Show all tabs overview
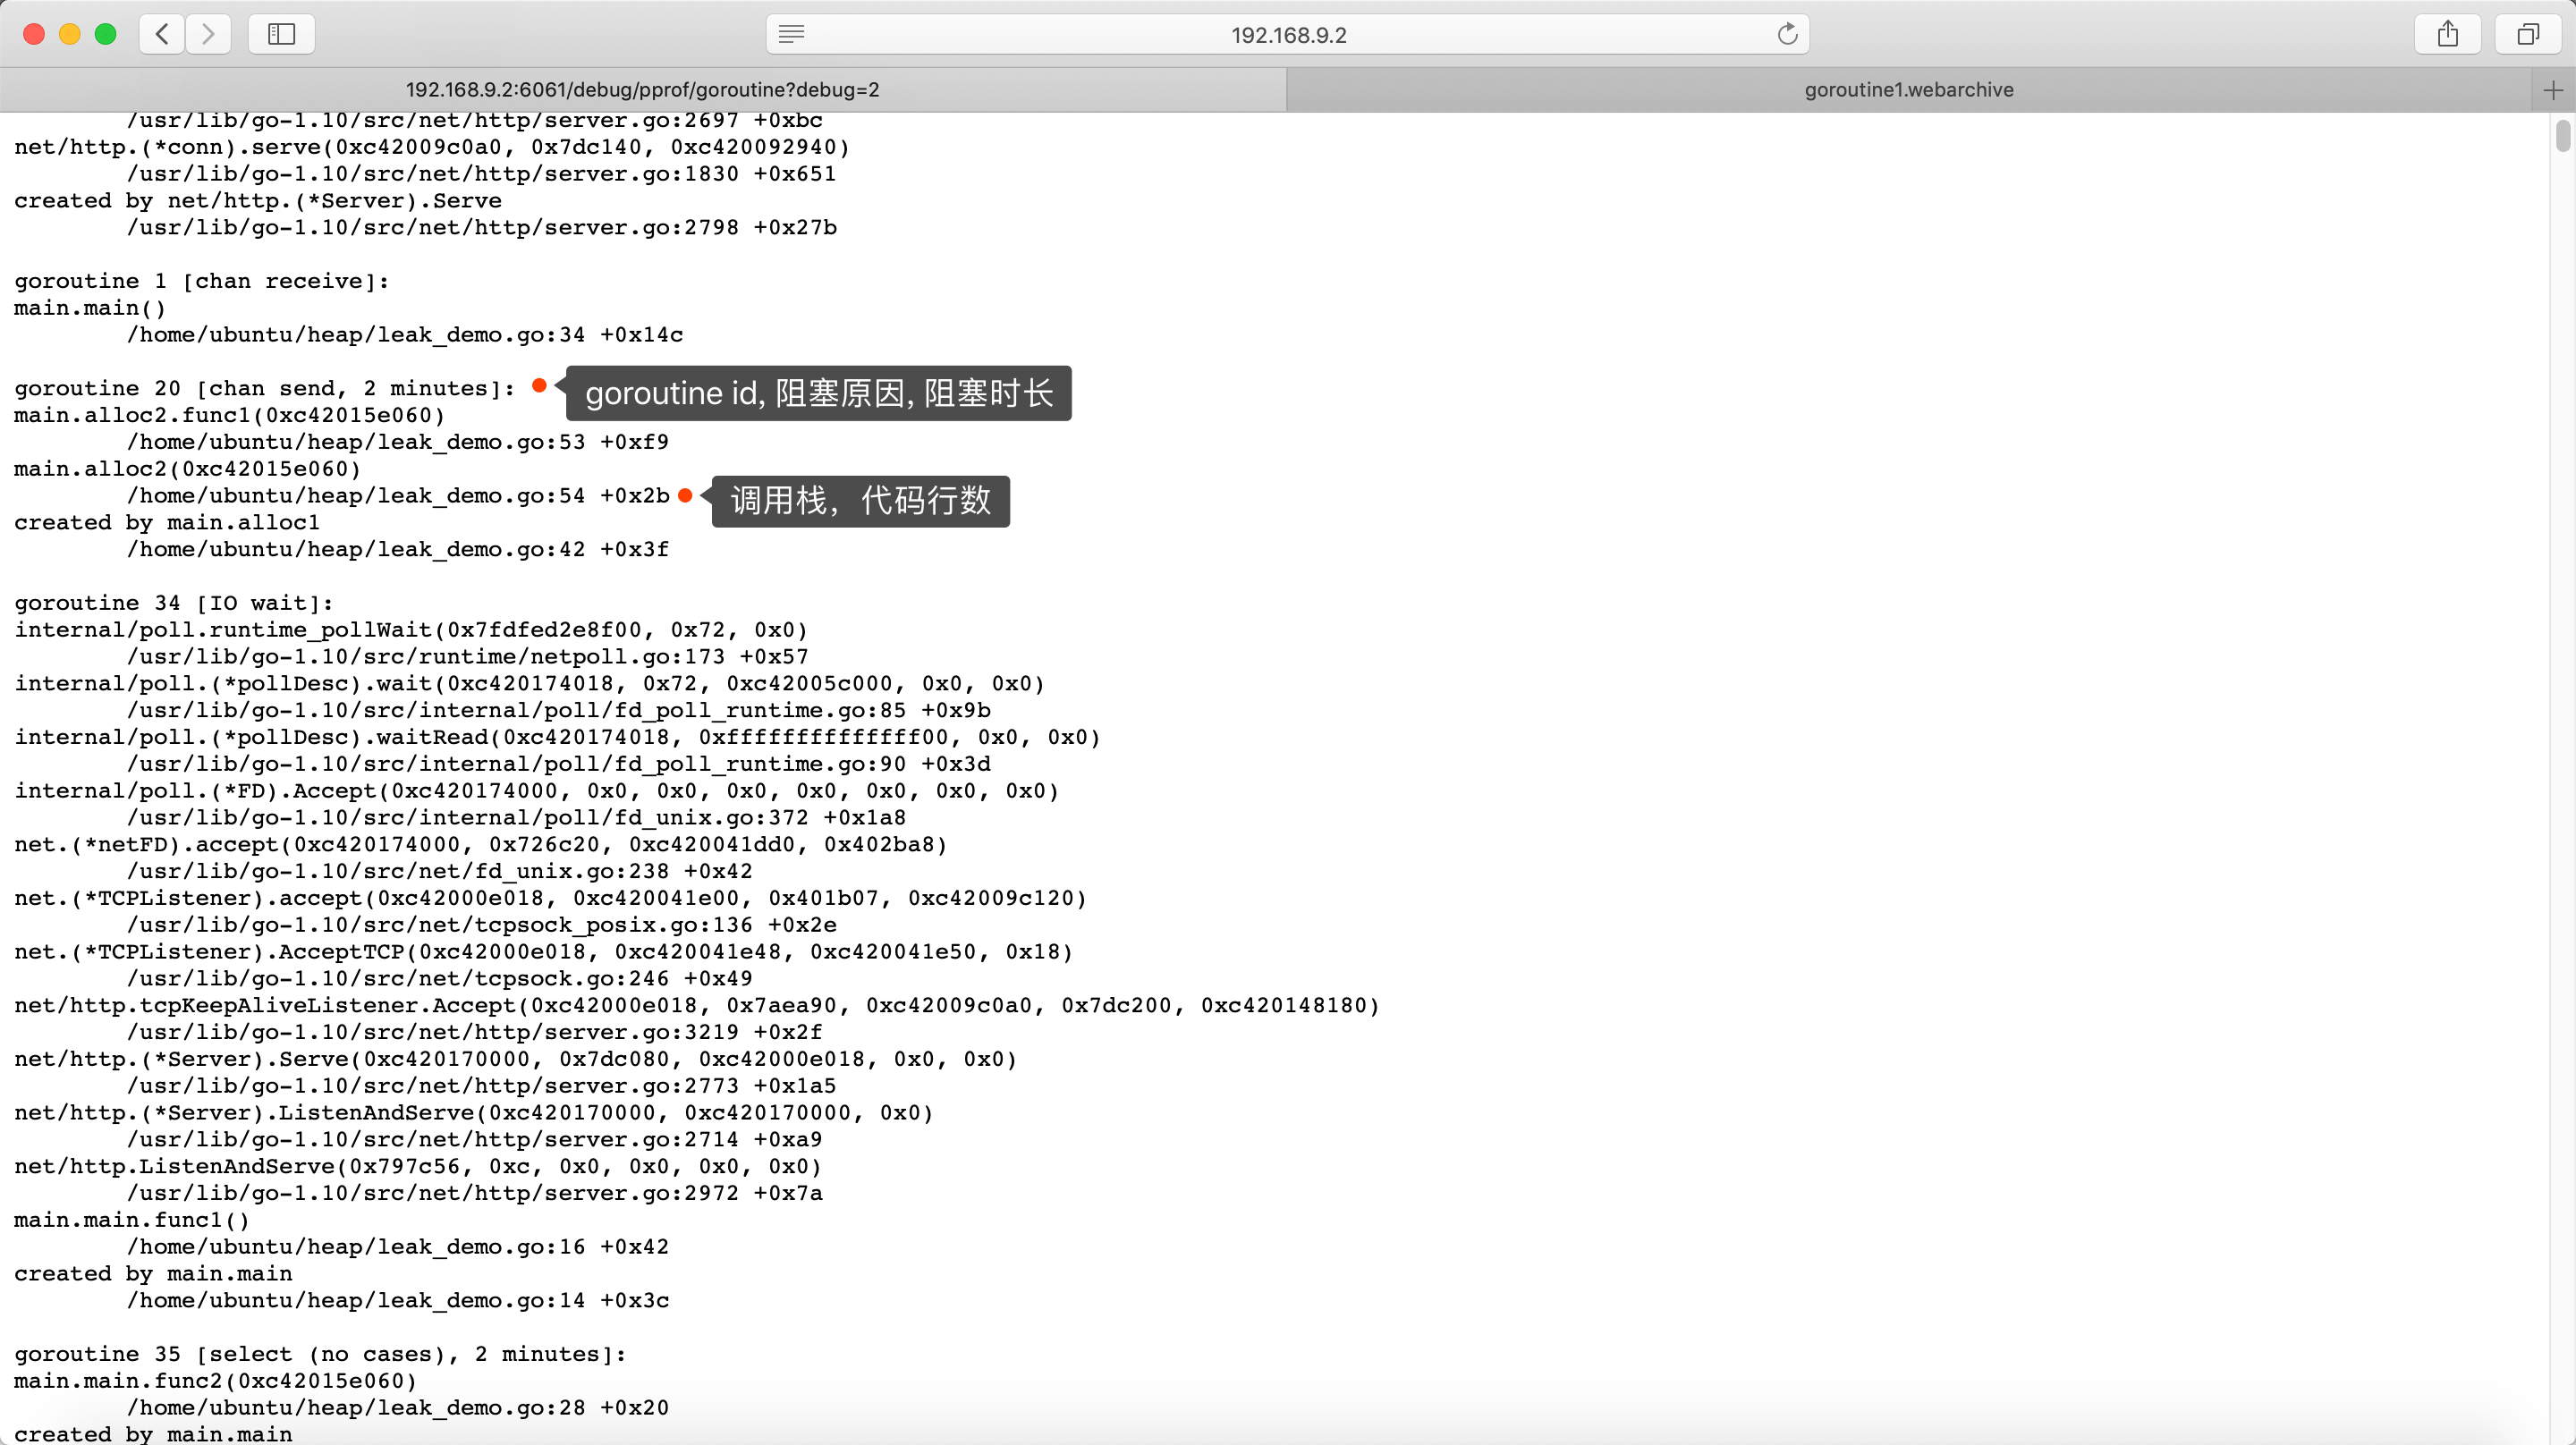This screenshot has width=2576, height=1445. pyautogui.click(x=2527, y=34)
